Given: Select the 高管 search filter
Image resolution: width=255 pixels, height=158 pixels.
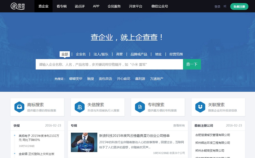Looking at the screenshot, I should pyautogui.click(x=119, y=54).
